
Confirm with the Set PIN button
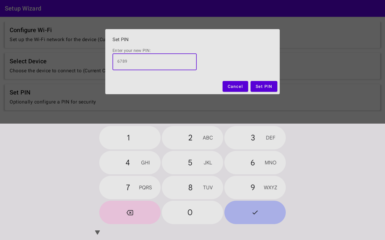264,86
